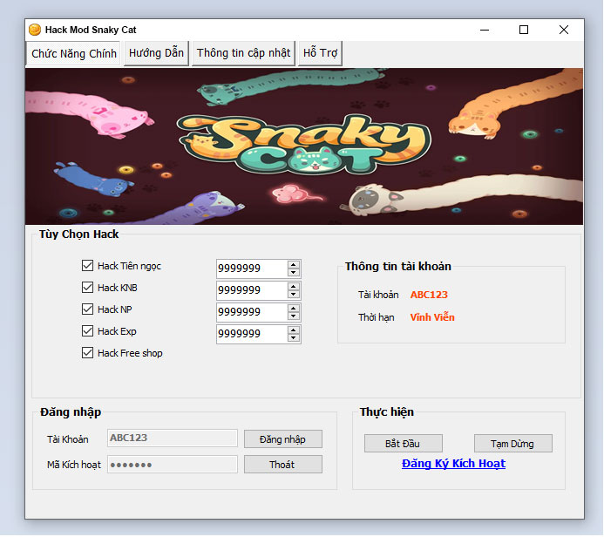This screenshot has width=604, height=537.
Task: Open the Đăng Ký Kích Hoạt link
Action: (x=453, y=464)
